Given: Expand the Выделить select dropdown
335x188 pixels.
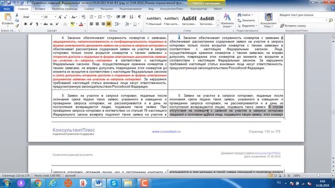Looking at the screenshot, I should click(256, 26).
